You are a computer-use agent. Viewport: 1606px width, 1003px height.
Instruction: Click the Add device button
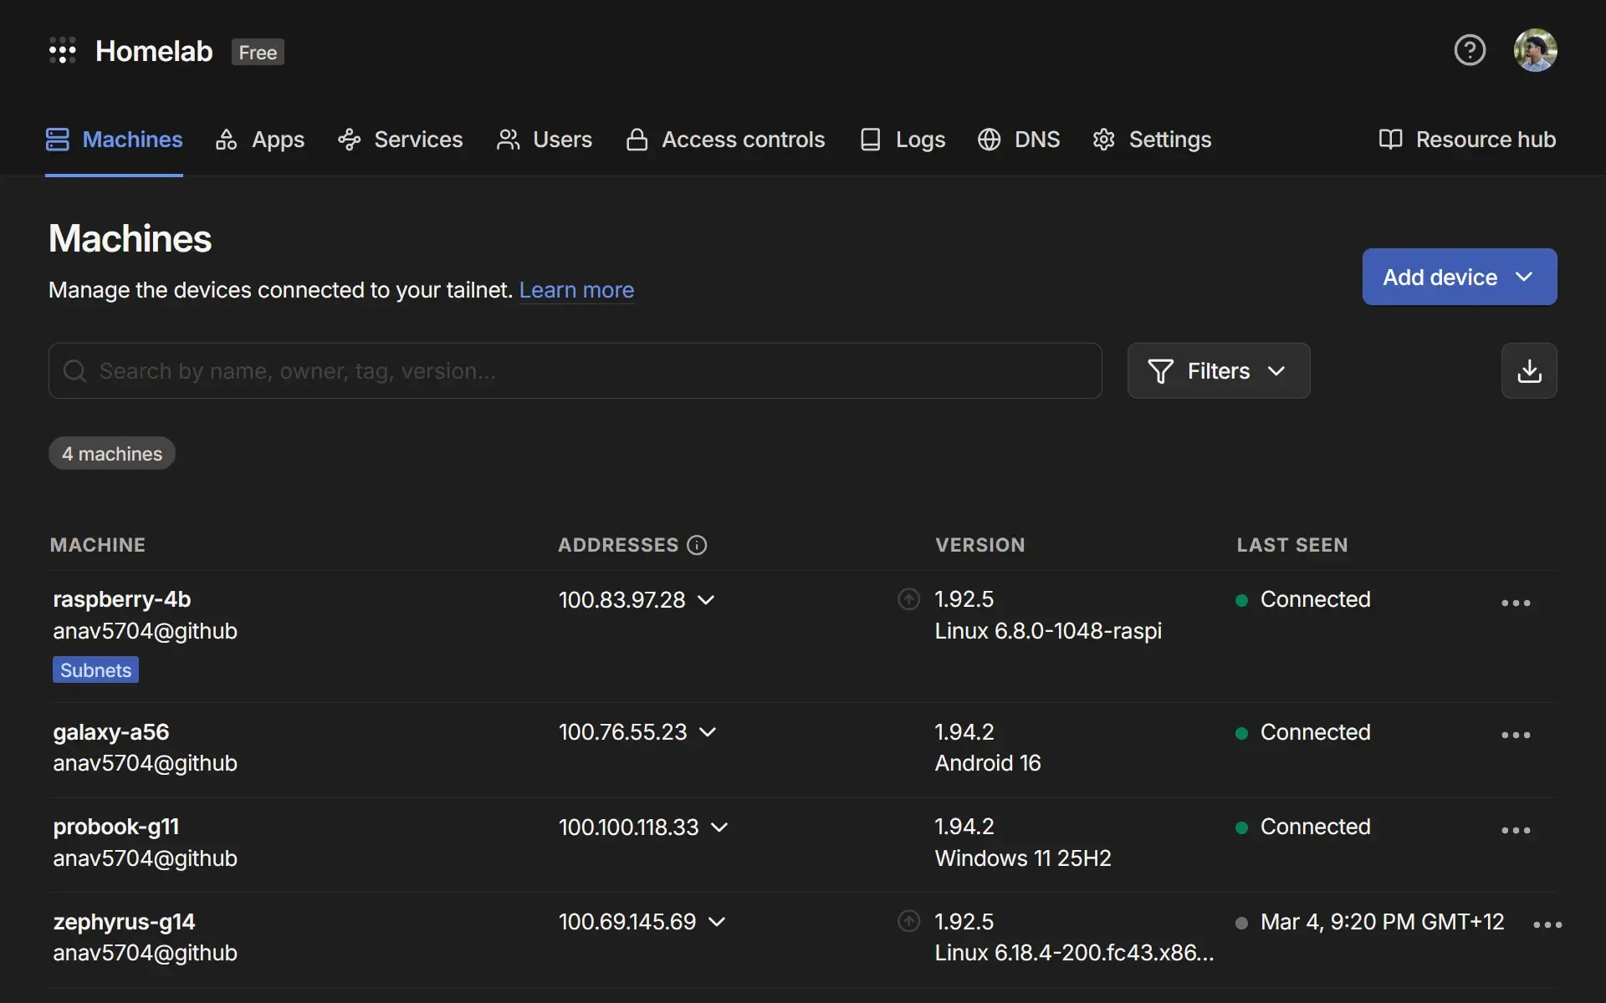pyautogui.click(x=1440, y=277)
